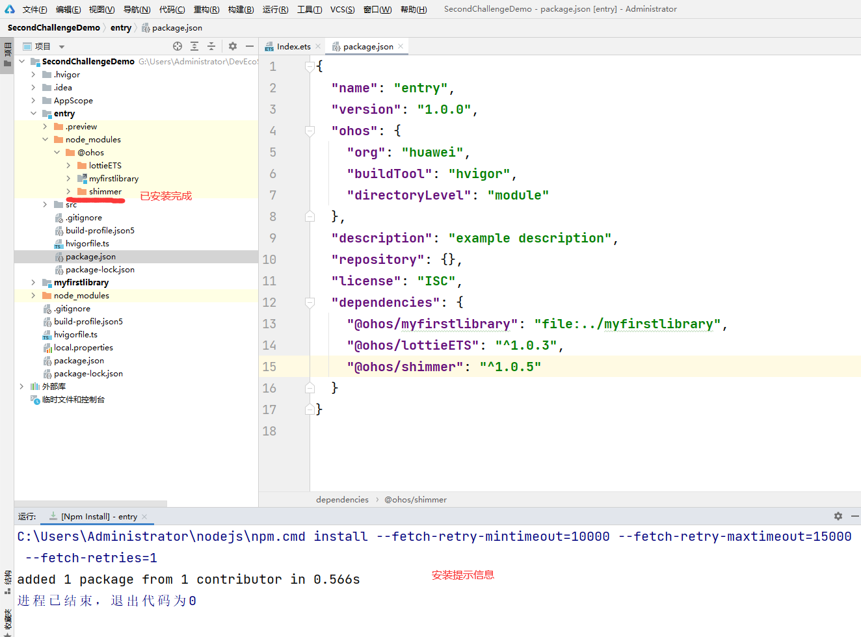Viewport: 861px width, 637px height.
Task: Click the horizontal scrollbar of project tree
Action: coord(90,504)
